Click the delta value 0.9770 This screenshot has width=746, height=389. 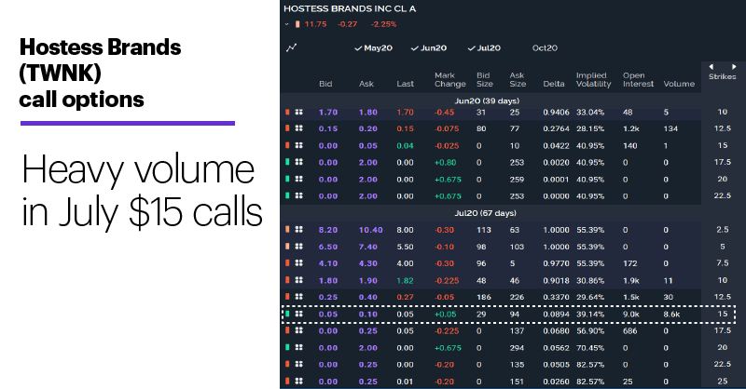point(556,263)
